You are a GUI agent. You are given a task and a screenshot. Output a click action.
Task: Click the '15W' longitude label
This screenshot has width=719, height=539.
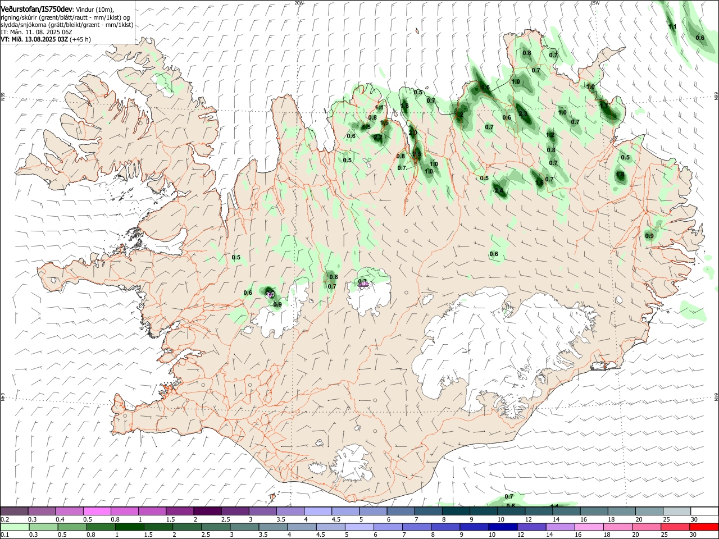click(x=595, y=3)
